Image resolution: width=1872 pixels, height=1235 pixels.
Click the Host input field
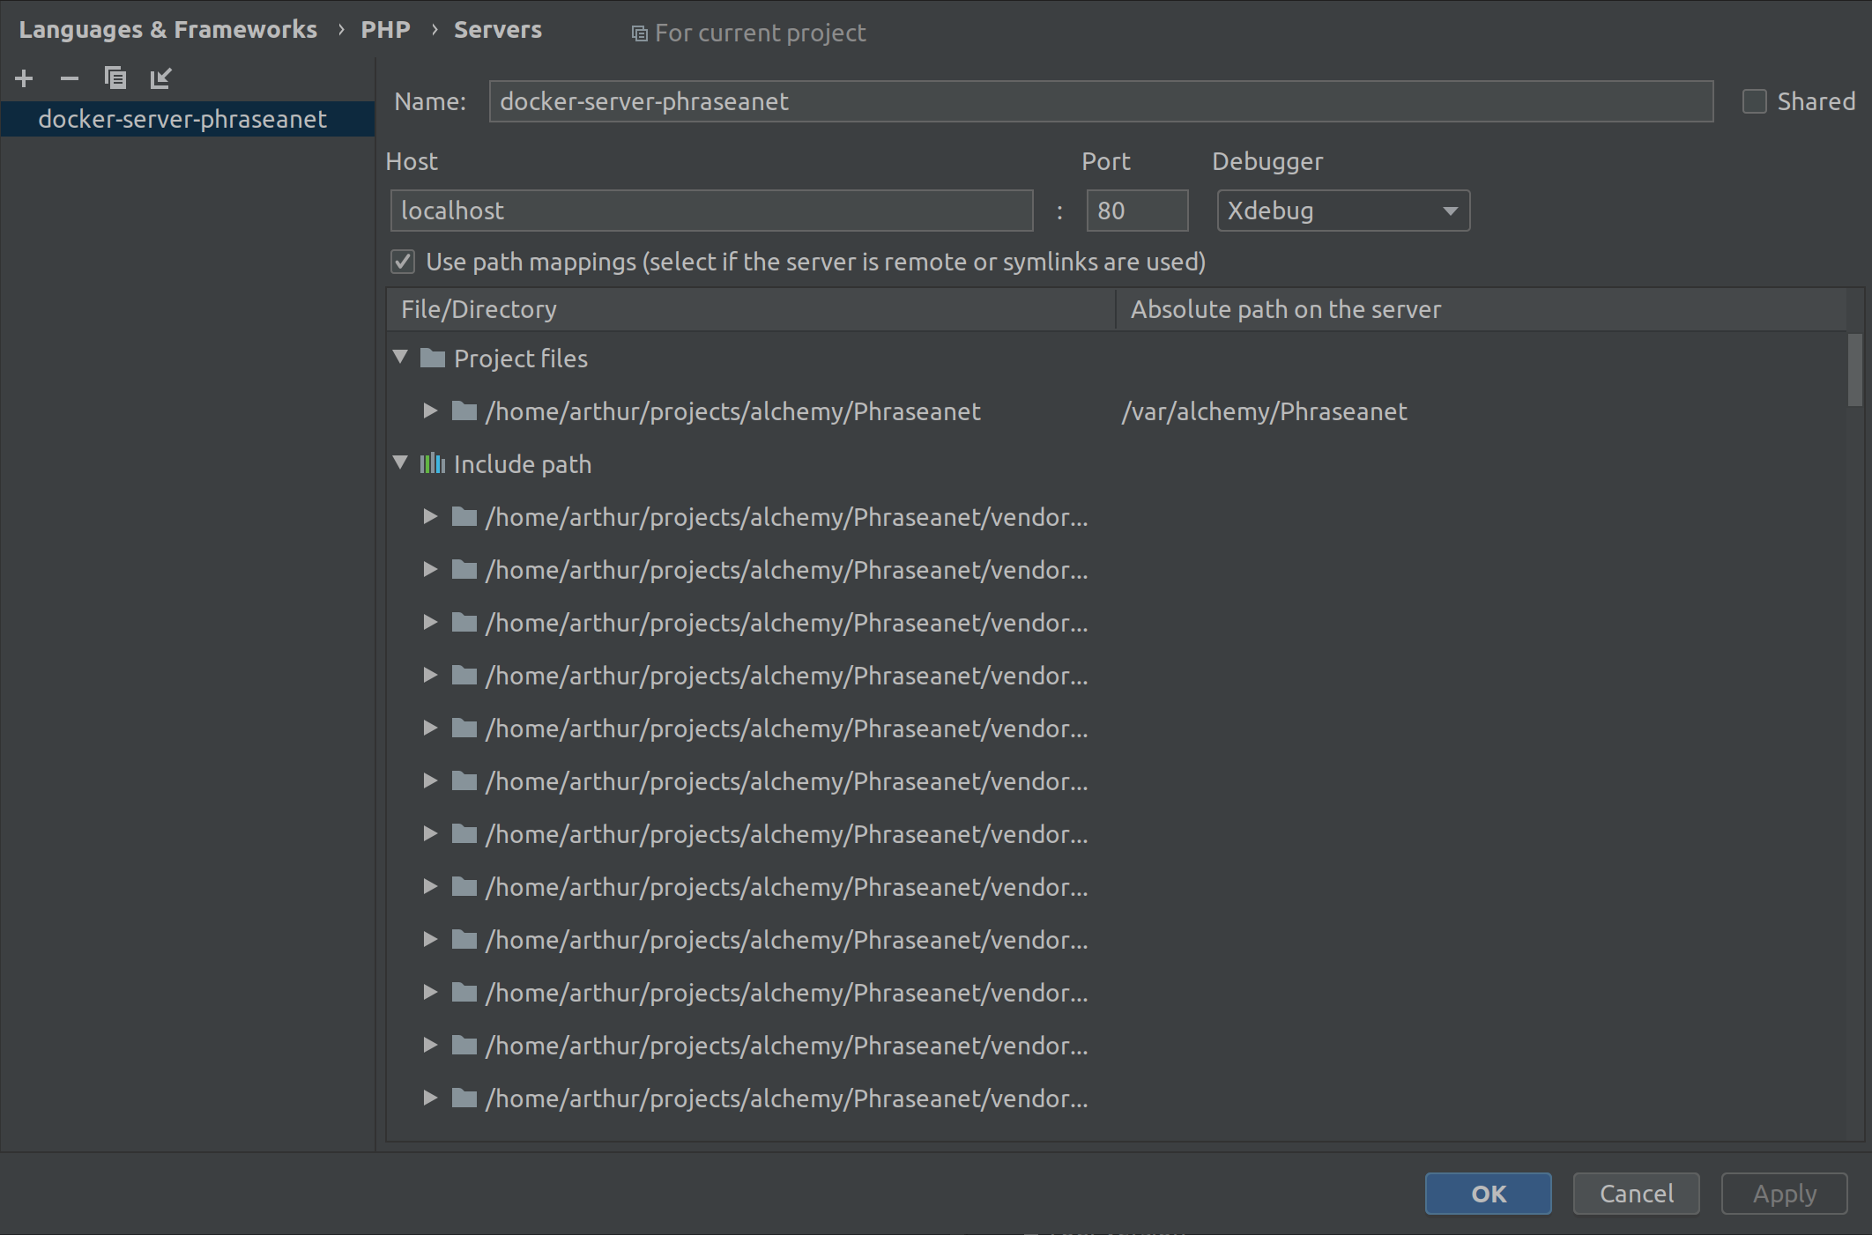(x=709, y=210)
